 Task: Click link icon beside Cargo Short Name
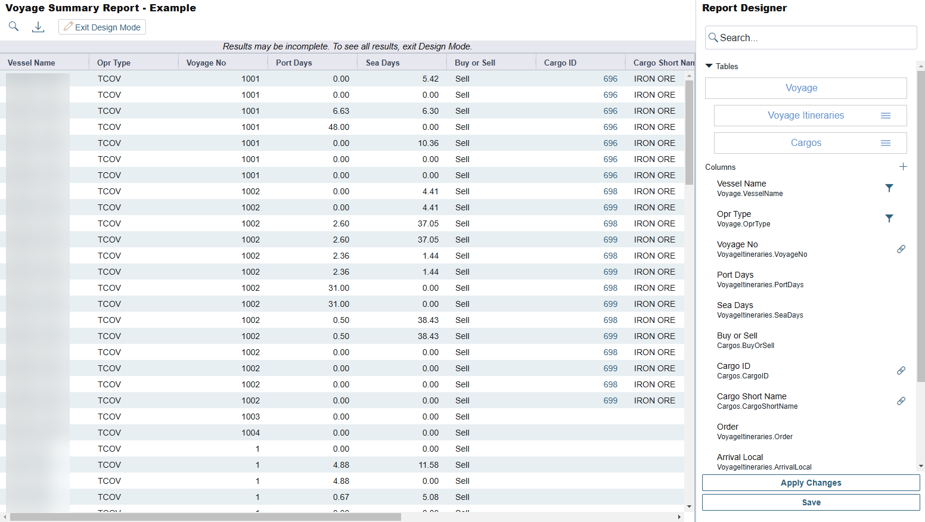coord(901,401)
